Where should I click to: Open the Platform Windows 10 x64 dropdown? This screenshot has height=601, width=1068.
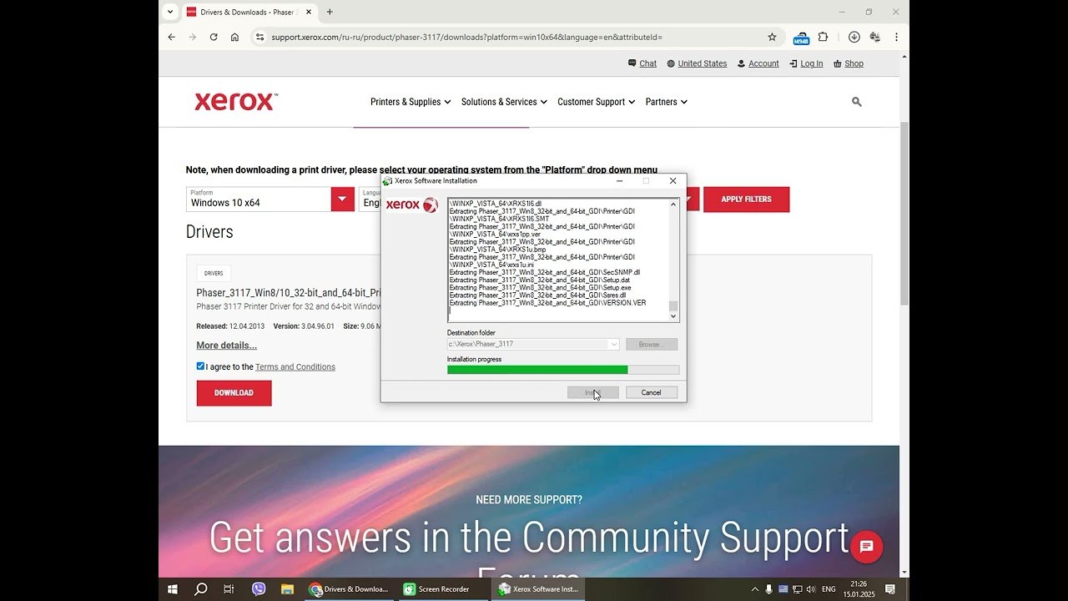coord(270,199)
